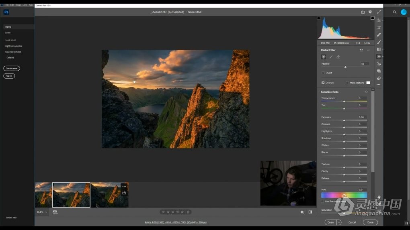Select the Graduated Filter tool

[x=379, y=49]
